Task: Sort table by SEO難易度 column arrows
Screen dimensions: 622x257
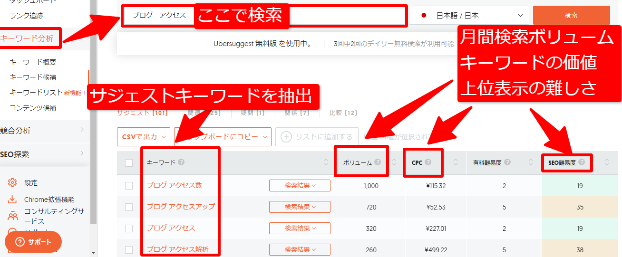Action: pyautogui.click(x=606, y=162)
